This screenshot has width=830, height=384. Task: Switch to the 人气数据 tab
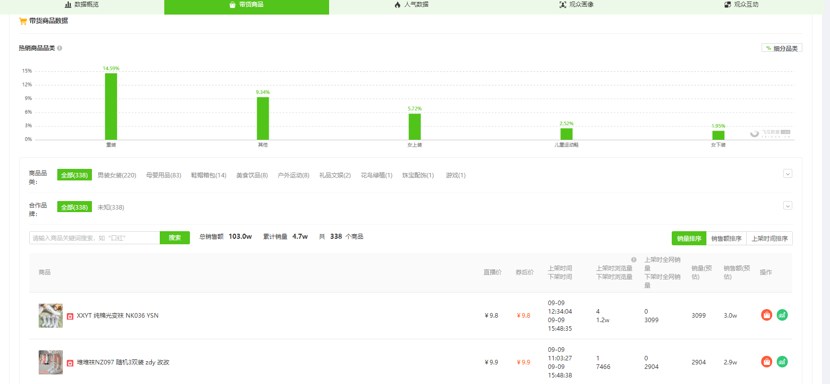click(x=411, y=5)
